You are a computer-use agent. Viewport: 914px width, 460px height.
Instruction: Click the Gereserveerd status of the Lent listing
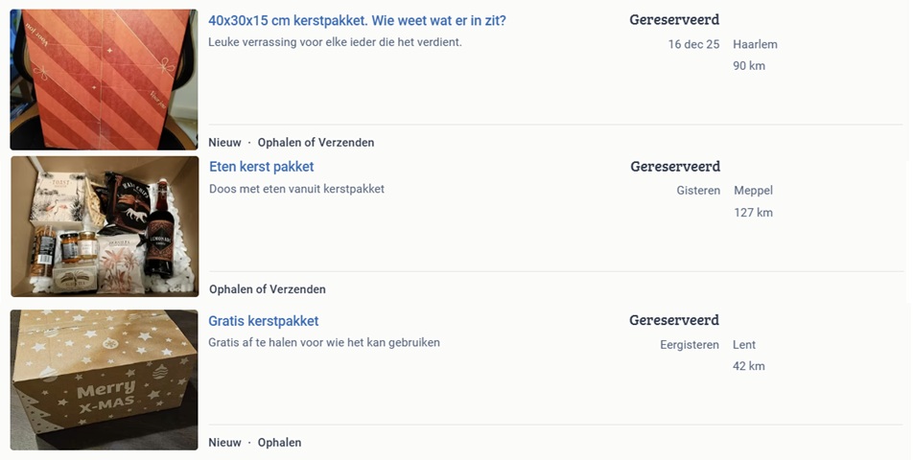pyautogui.click(x=674, y=320)
